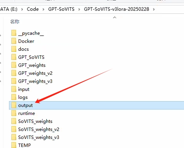The width and height of the screenshot is (184, 148).
Task: Select the __pycache__ folder name
Action: tap(31, 33)
